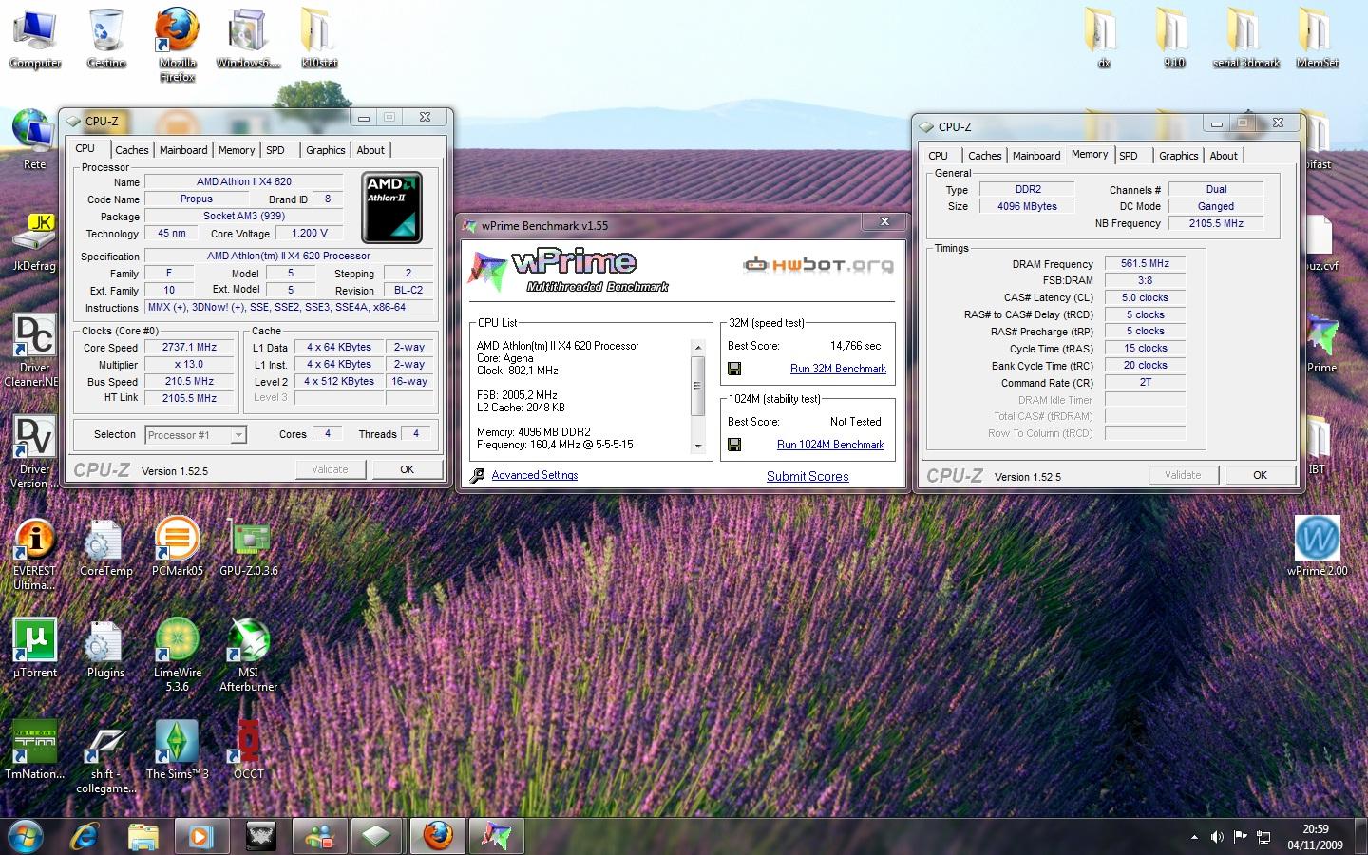
Task: Launch Mozilla Firefox from desktop shortcut
Action: 178,45
